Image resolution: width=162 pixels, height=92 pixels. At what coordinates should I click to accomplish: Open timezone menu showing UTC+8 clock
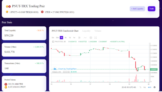pos(129,87)
